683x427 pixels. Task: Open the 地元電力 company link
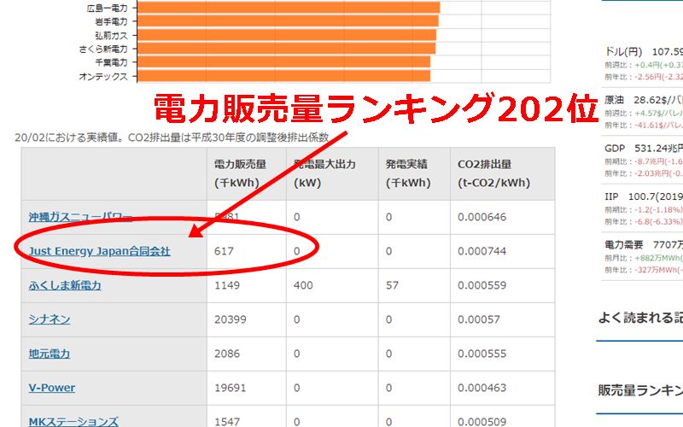point(50,354)
